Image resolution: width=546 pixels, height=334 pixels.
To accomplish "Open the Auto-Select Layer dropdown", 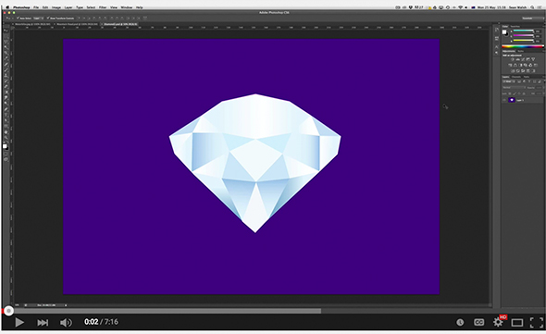I will [38, 19].
